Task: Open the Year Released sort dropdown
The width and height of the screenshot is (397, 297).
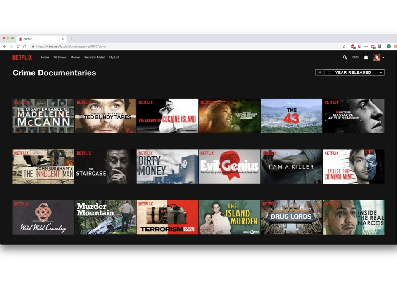Action: [x=354, y=72]
